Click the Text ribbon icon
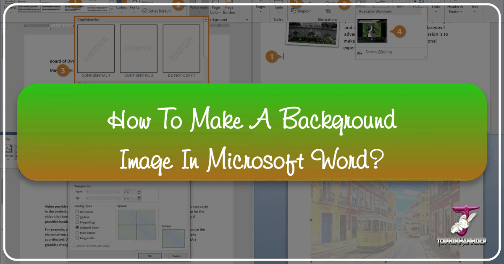Screen dimensions: 504x264 (474, 8)
